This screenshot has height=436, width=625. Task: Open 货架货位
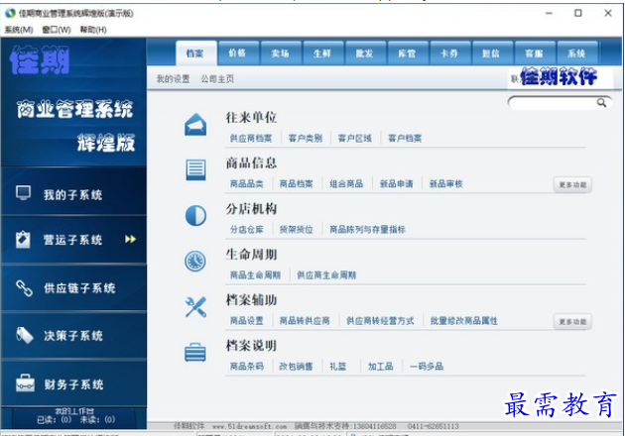point(297,229)
